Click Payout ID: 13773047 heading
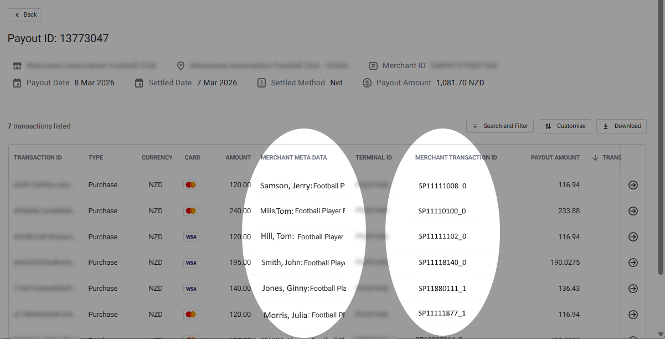Viewport: 665px width, 339px height. [58, 39]
